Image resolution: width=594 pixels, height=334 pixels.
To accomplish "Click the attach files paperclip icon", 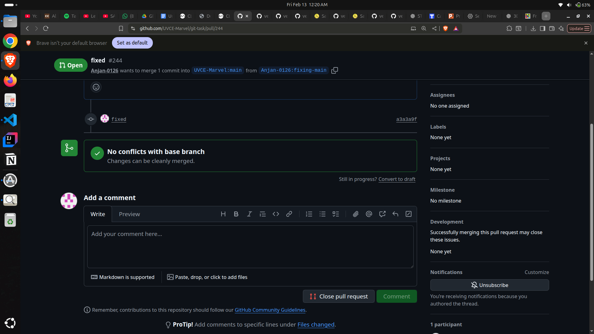I will coord(356,214).
